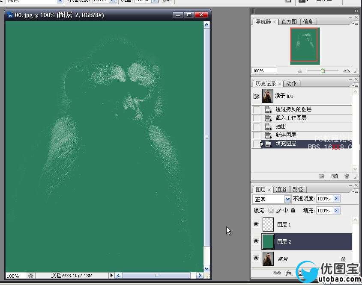
Task: Open the history panel options menu
Action: click(x=355, y=85)
